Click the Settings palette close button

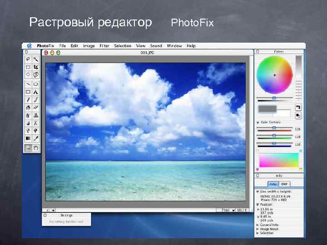pos(45,215)
